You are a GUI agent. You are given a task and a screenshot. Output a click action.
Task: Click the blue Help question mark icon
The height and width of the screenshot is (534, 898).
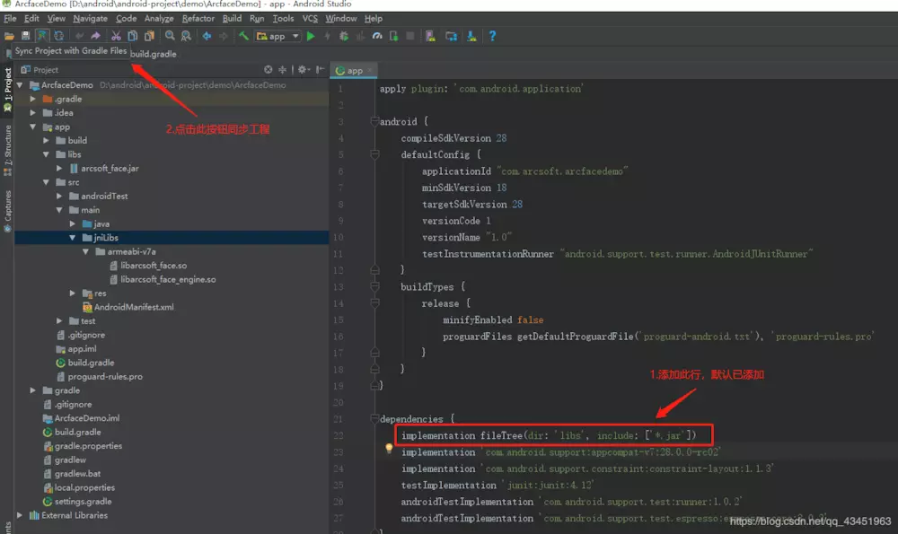pyautogui.click(x=492, y=36)
